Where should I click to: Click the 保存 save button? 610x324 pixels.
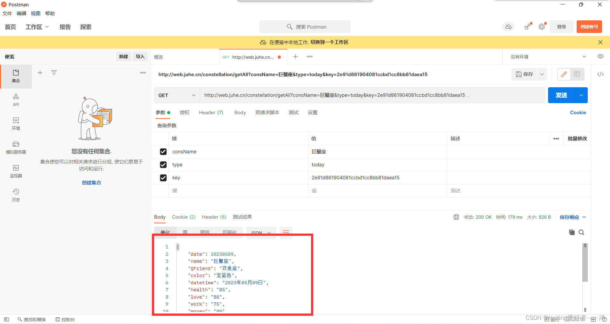(x=524, y=74)
